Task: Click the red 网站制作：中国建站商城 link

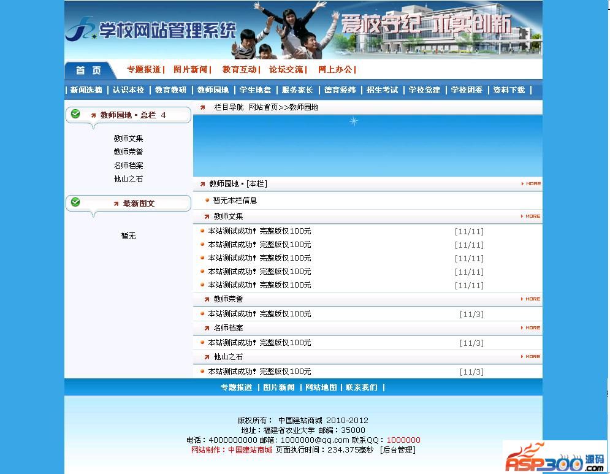Action: tap(232, 450)
